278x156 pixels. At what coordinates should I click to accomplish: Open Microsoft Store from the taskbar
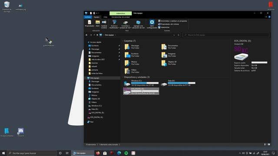(x=105, y=153)
